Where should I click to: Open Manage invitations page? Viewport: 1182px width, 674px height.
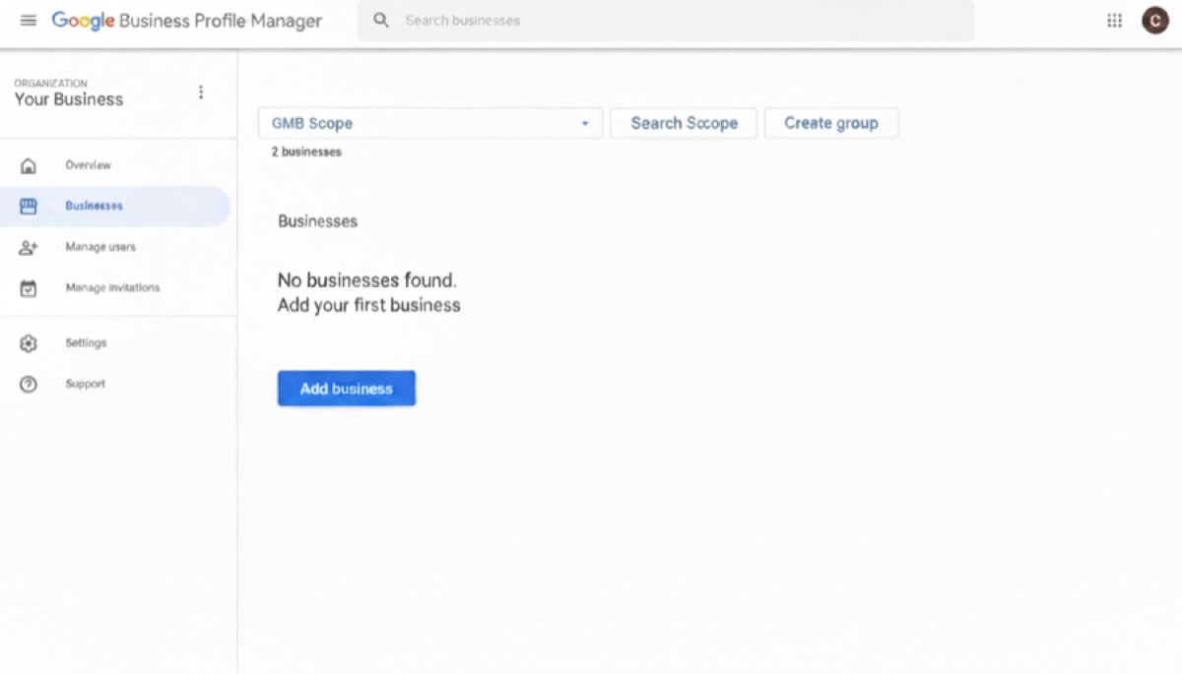pyautogui.click(x=115, y=288)
